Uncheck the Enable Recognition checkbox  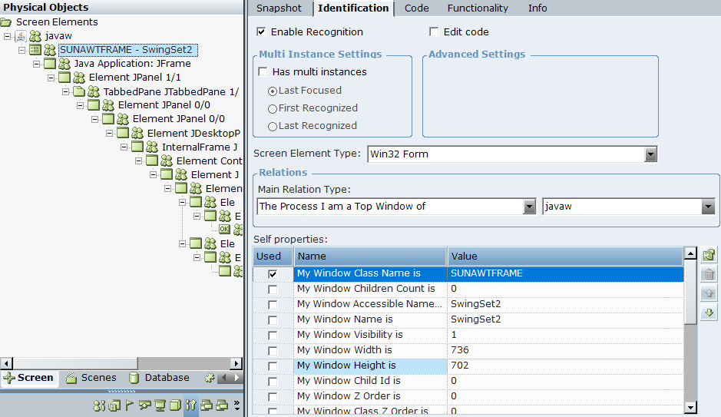pos(261,32)
